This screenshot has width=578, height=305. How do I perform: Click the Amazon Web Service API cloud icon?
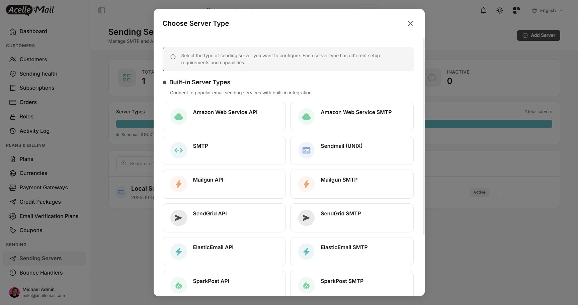pos(179,117)
